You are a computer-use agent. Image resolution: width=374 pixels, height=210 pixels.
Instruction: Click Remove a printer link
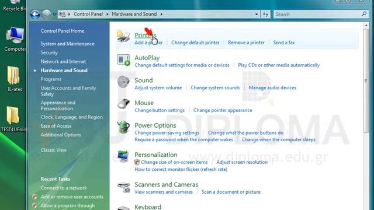click(x=246, y=43)
